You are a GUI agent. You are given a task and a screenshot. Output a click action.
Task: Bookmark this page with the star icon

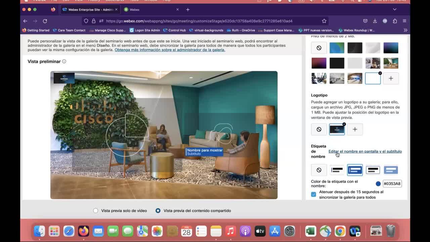(x=324, y=21)
